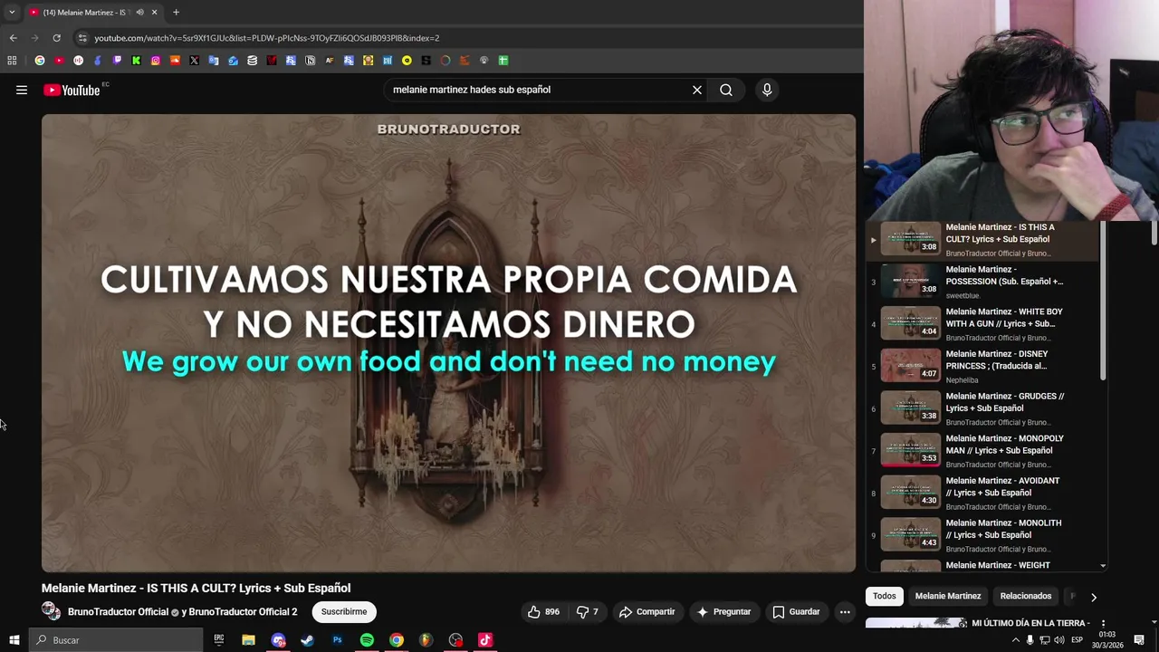
Task: Click playlist scrollbar down arrow
Action: pos(1103,566)
